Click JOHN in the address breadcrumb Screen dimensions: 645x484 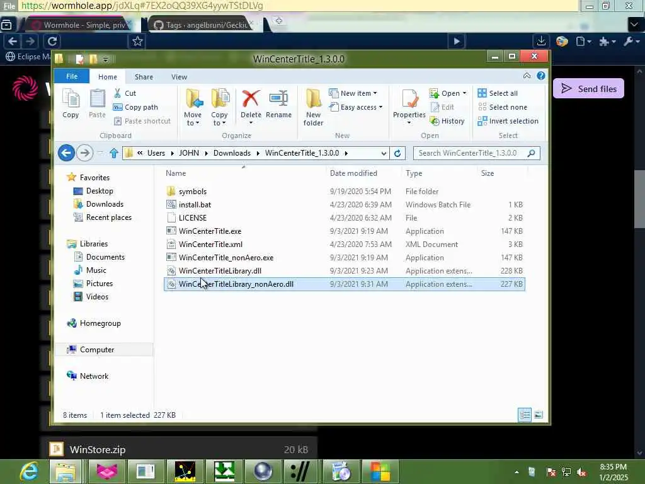tap(189, 153)
